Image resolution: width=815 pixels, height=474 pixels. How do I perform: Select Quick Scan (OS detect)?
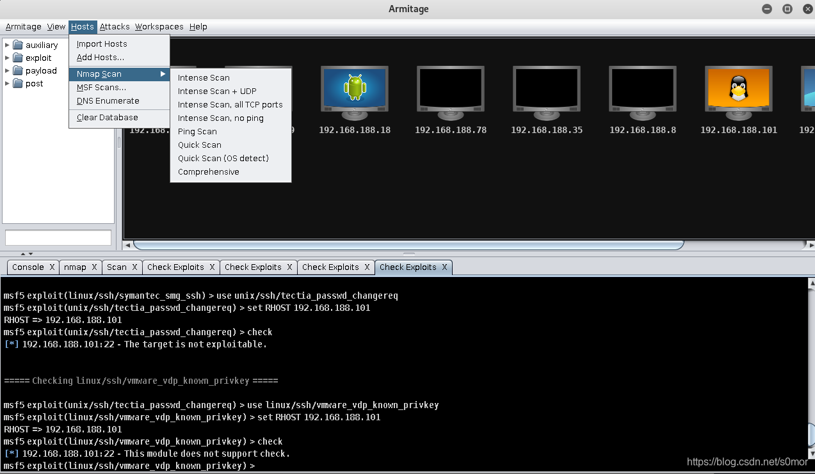(230, 159)
